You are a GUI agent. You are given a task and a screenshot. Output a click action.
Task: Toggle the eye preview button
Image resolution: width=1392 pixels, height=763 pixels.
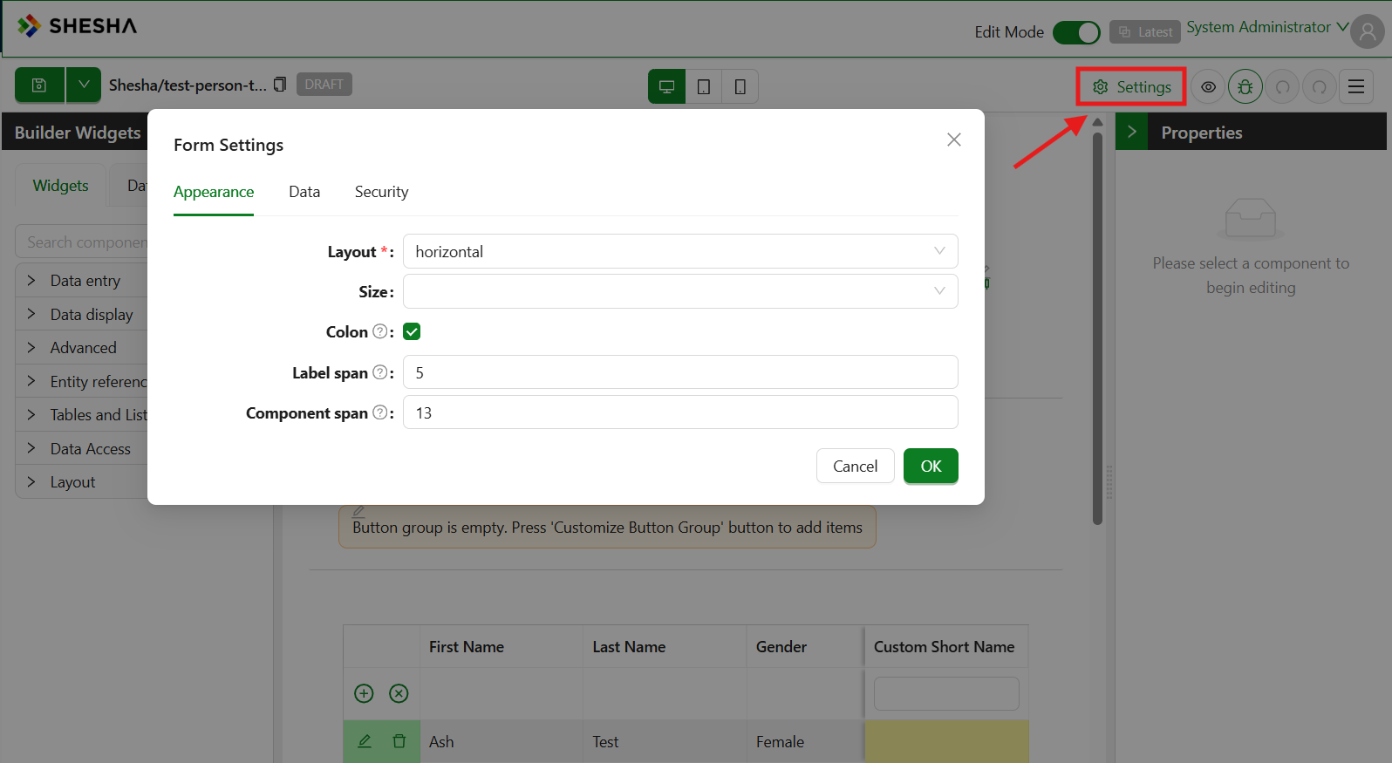tap(1208, 86)
